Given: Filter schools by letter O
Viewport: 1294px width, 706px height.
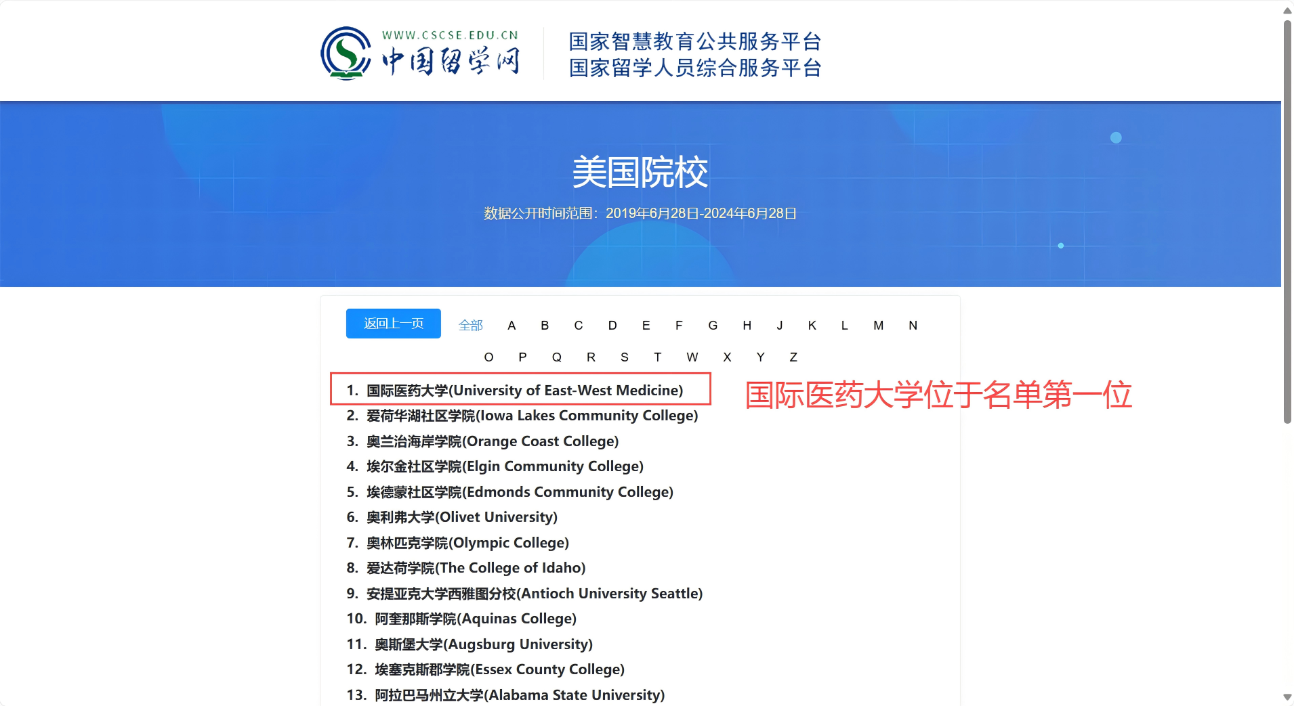Looking at the screenshot, I should tap(488, 357).
